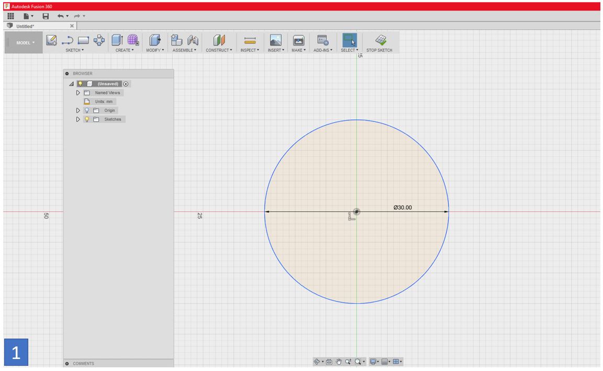This screenshot has height=371, width=603.
Task: Select Sketches in browser tree
Action: [113, 119]
